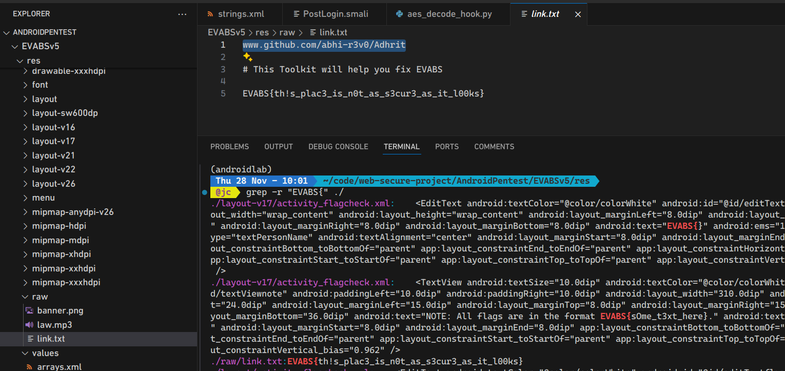Expand the font folder

pyautogui.click(x=26, y=85)
